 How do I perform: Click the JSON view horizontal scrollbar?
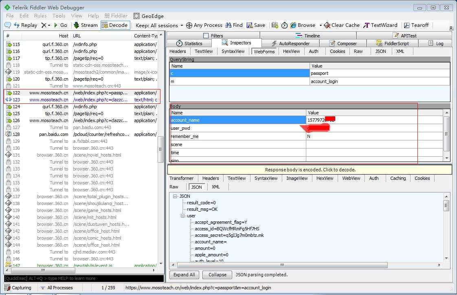coord(282,265)
